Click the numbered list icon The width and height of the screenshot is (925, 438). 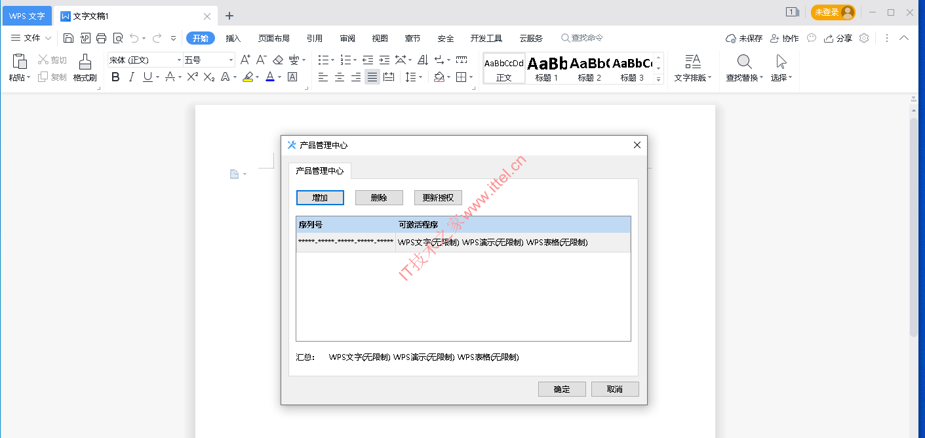pos(345,60)
